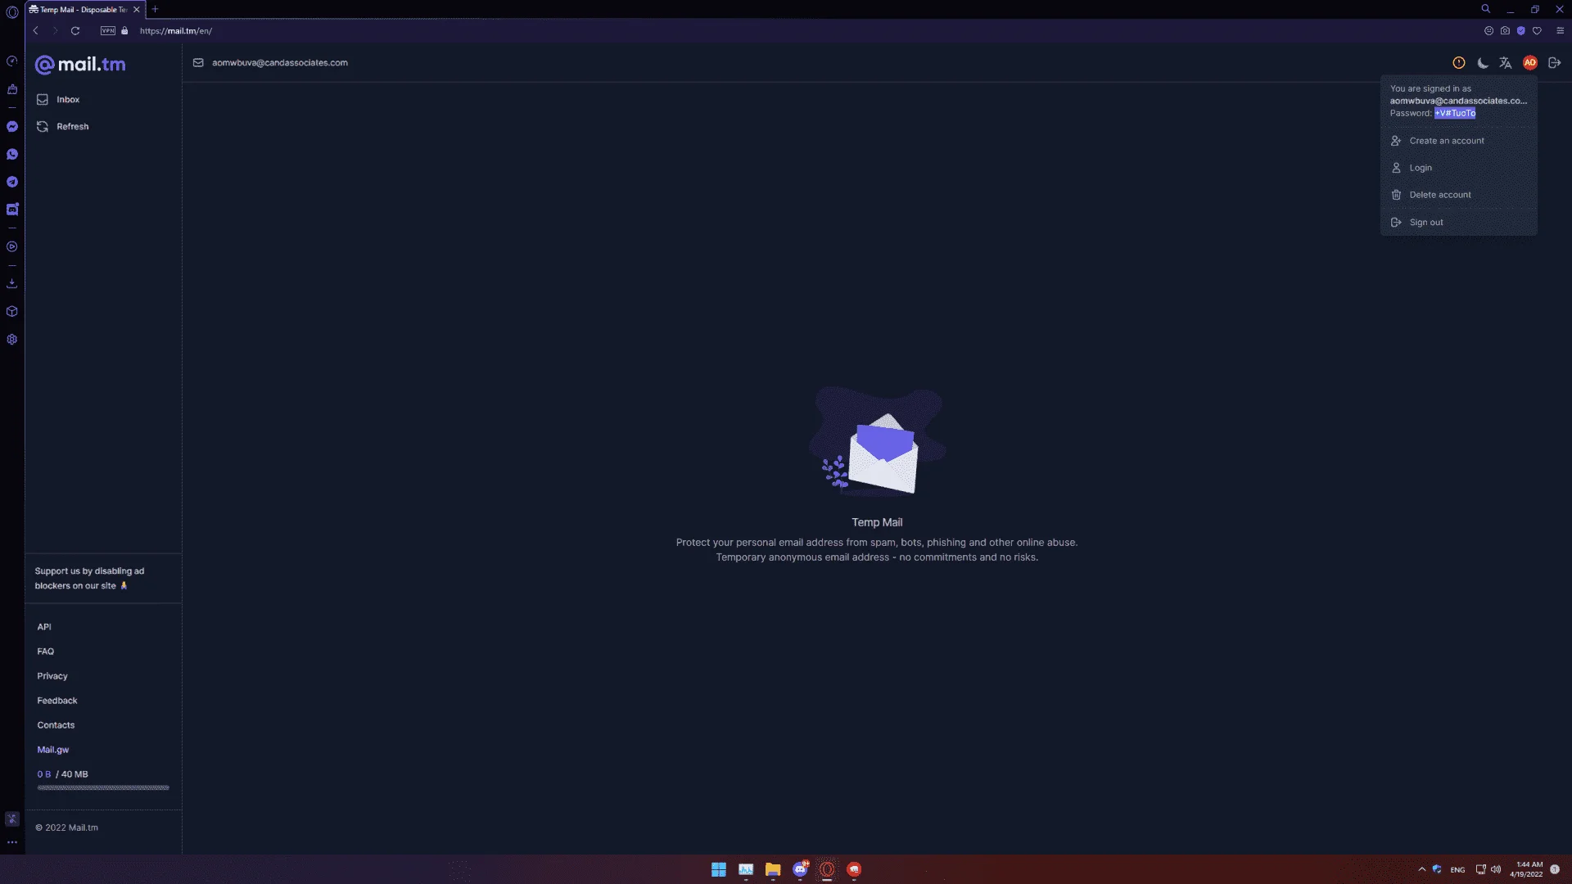Viewport: 1572px width, 884px height.
Task: Open the orange warning notification icon
Action: [1459, 63]
